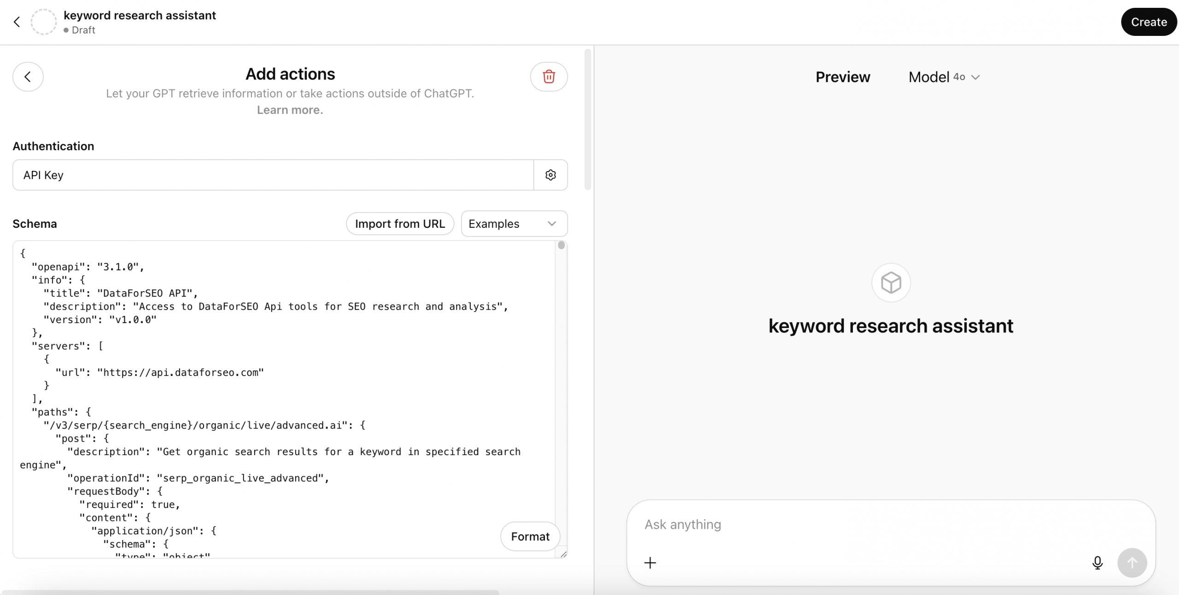Screen dimensions: 1179x595
Task: Activate the microphone voice input icon
Action: tap(1097, 562)
